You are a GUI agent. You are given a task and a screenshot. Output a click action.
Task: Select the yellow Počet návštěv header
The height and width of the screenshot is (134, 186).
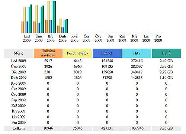click(78, 53)
